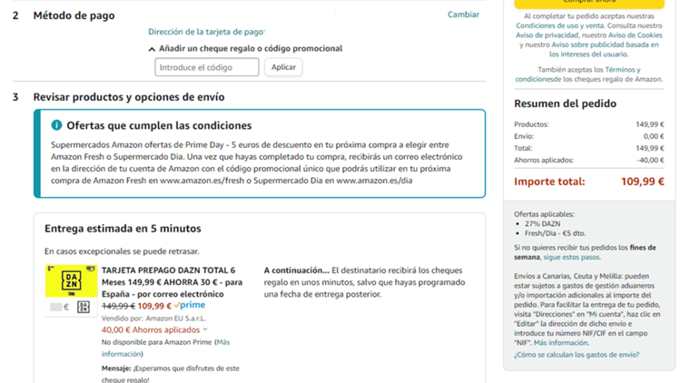Focus the Introduce el código field

(207, 67)
